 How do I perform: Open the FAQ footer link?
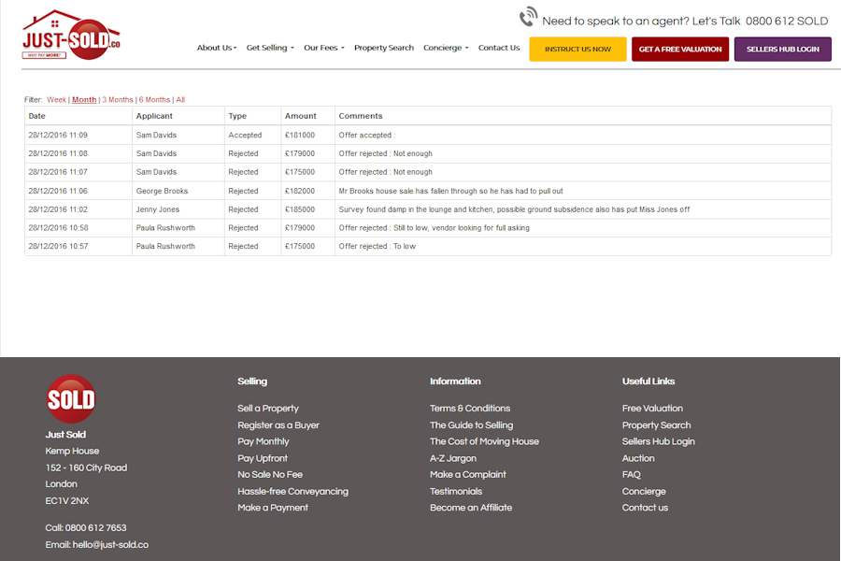click(x=632, y=475)
